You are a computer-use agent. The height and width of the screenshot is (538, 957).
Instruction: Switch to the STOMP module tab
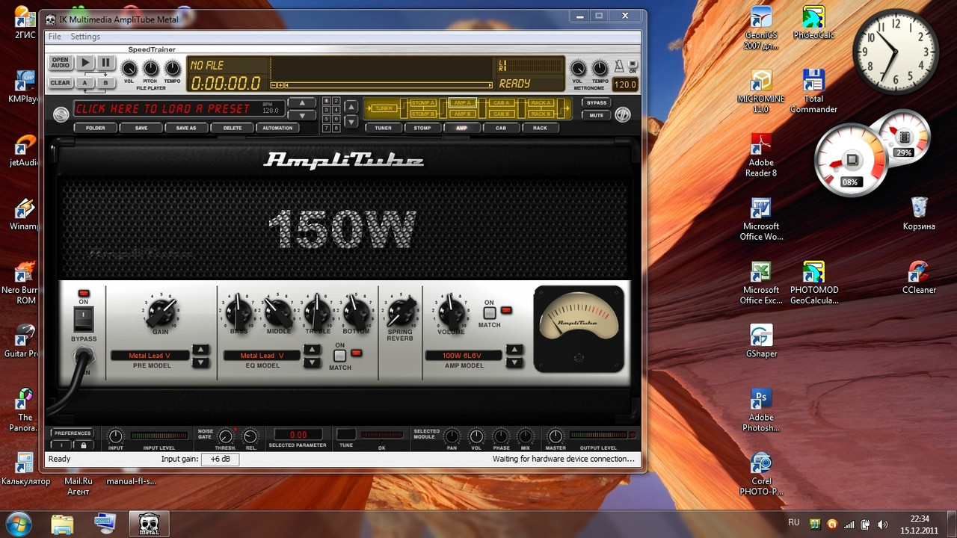click(x=422, y=128)
